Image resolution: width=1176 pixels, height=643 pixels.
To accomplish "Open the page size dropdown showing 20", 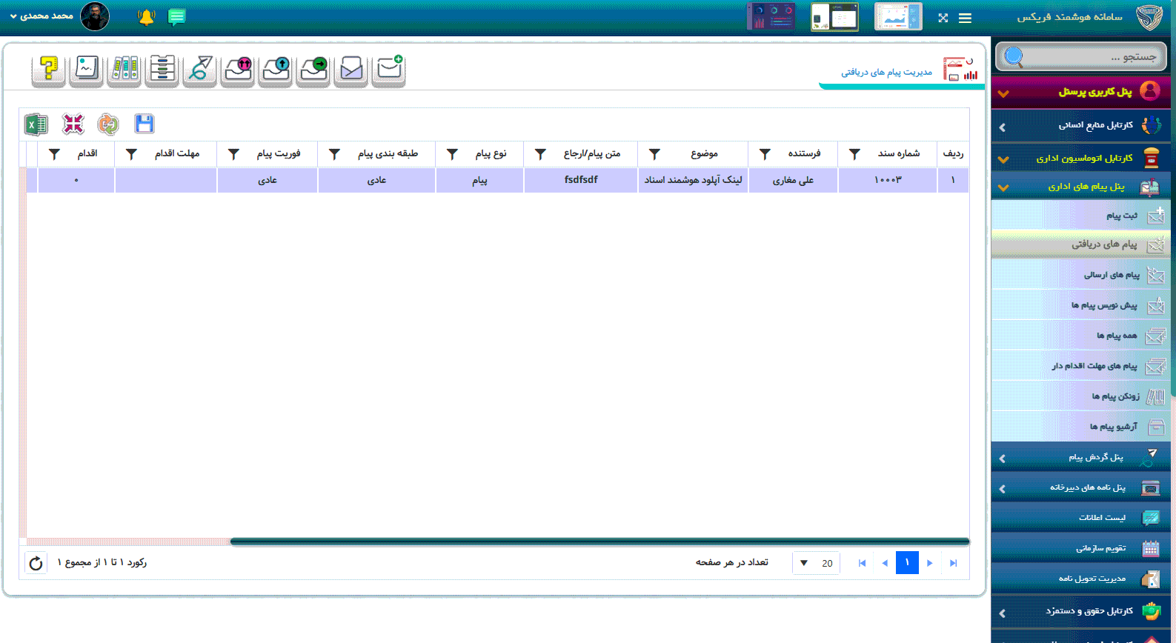I will point(815,563).
